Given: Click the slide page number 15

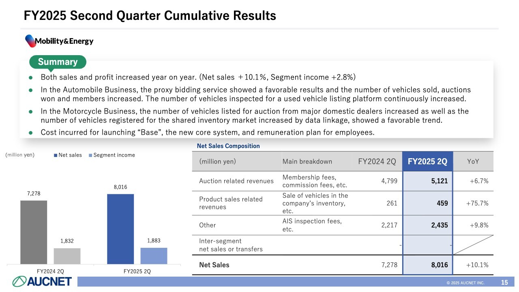Looking at the screenshot, I should point(504,282).
